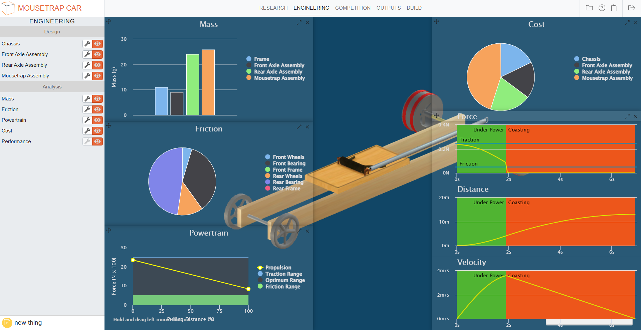Close the Force panel
This screenshot has width=641, height=330.
[635, 116]
